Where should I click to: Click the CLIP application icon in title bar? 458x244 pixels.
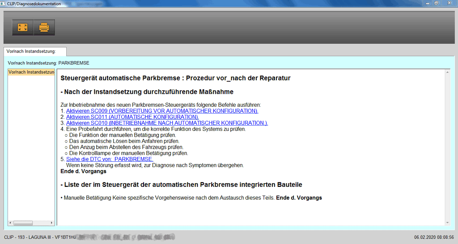(x=4, y=3)
